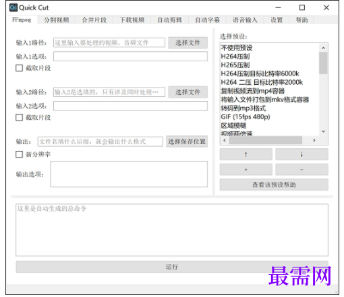Switch to the FFmpeg tab
Image resolution: width=344 pixels, height=297 pixels.
coord(22,20)
